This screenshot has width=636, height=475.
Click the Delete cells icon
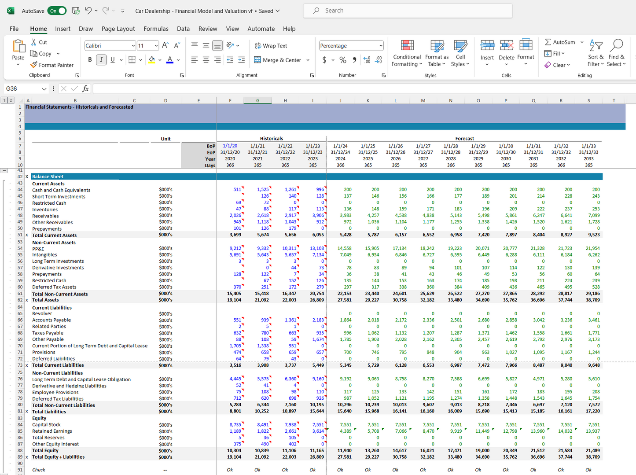click(506, 46)
